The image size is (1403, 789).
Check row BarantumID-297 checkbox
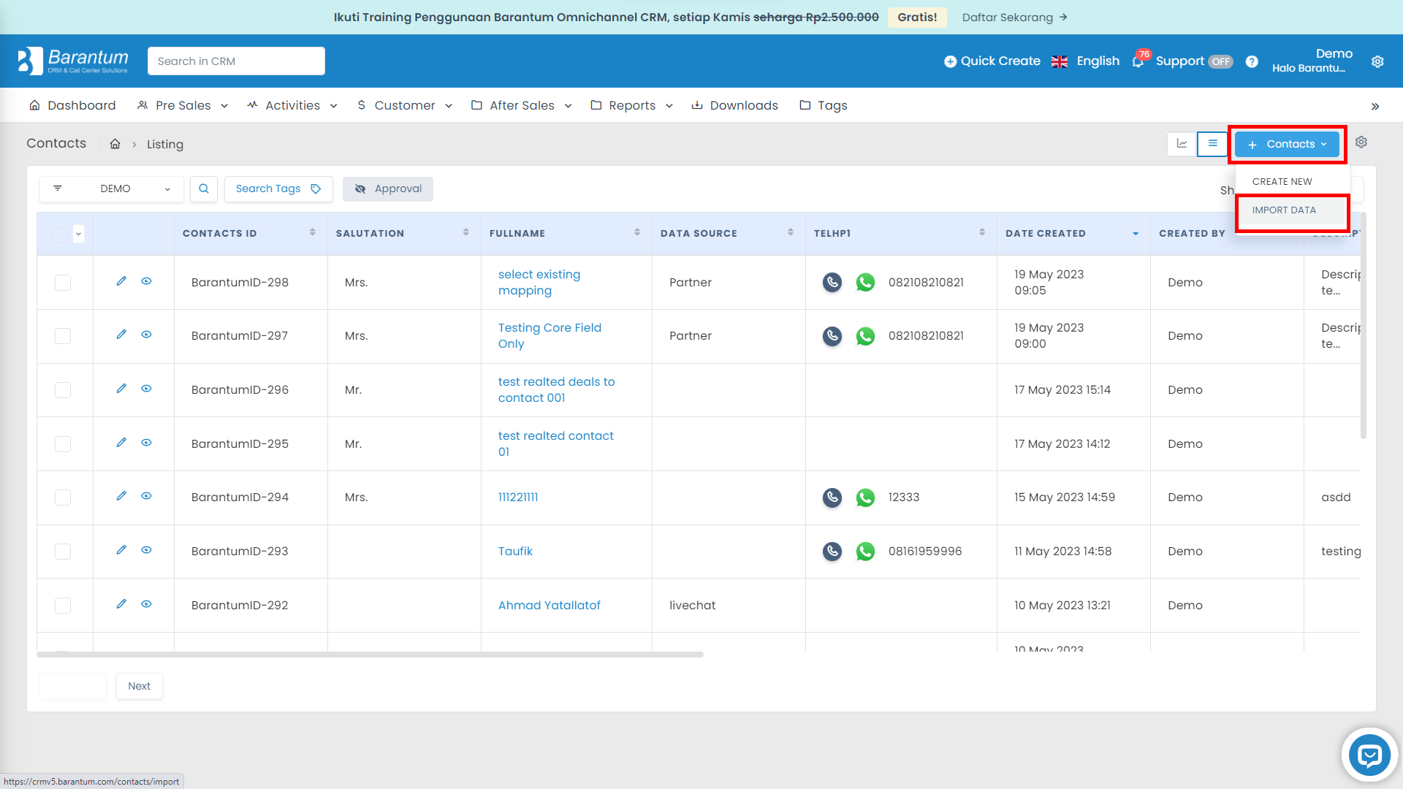(63, 335)
